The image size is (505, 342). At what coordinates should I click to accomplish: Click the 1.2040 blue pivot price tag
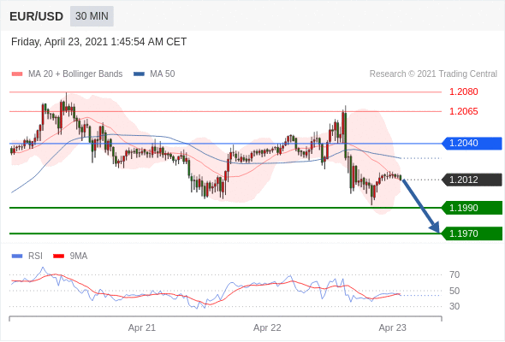(x=472, y=143)
